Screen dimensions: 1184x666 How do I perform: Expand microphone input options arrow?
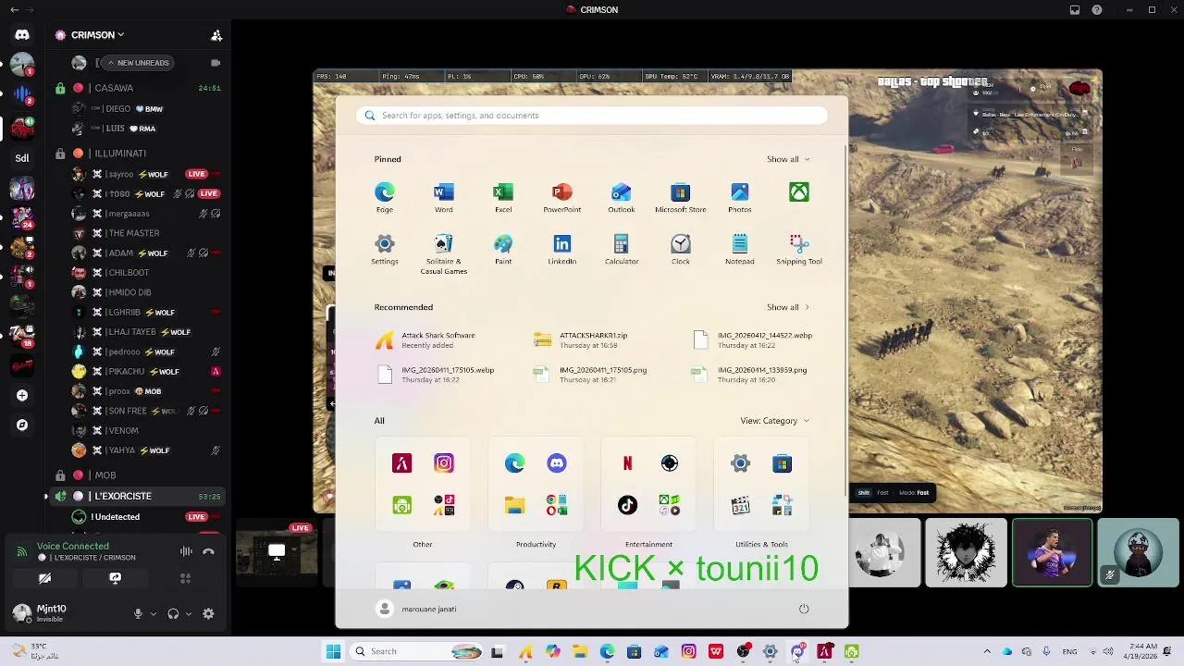click(x=153, y=613)
